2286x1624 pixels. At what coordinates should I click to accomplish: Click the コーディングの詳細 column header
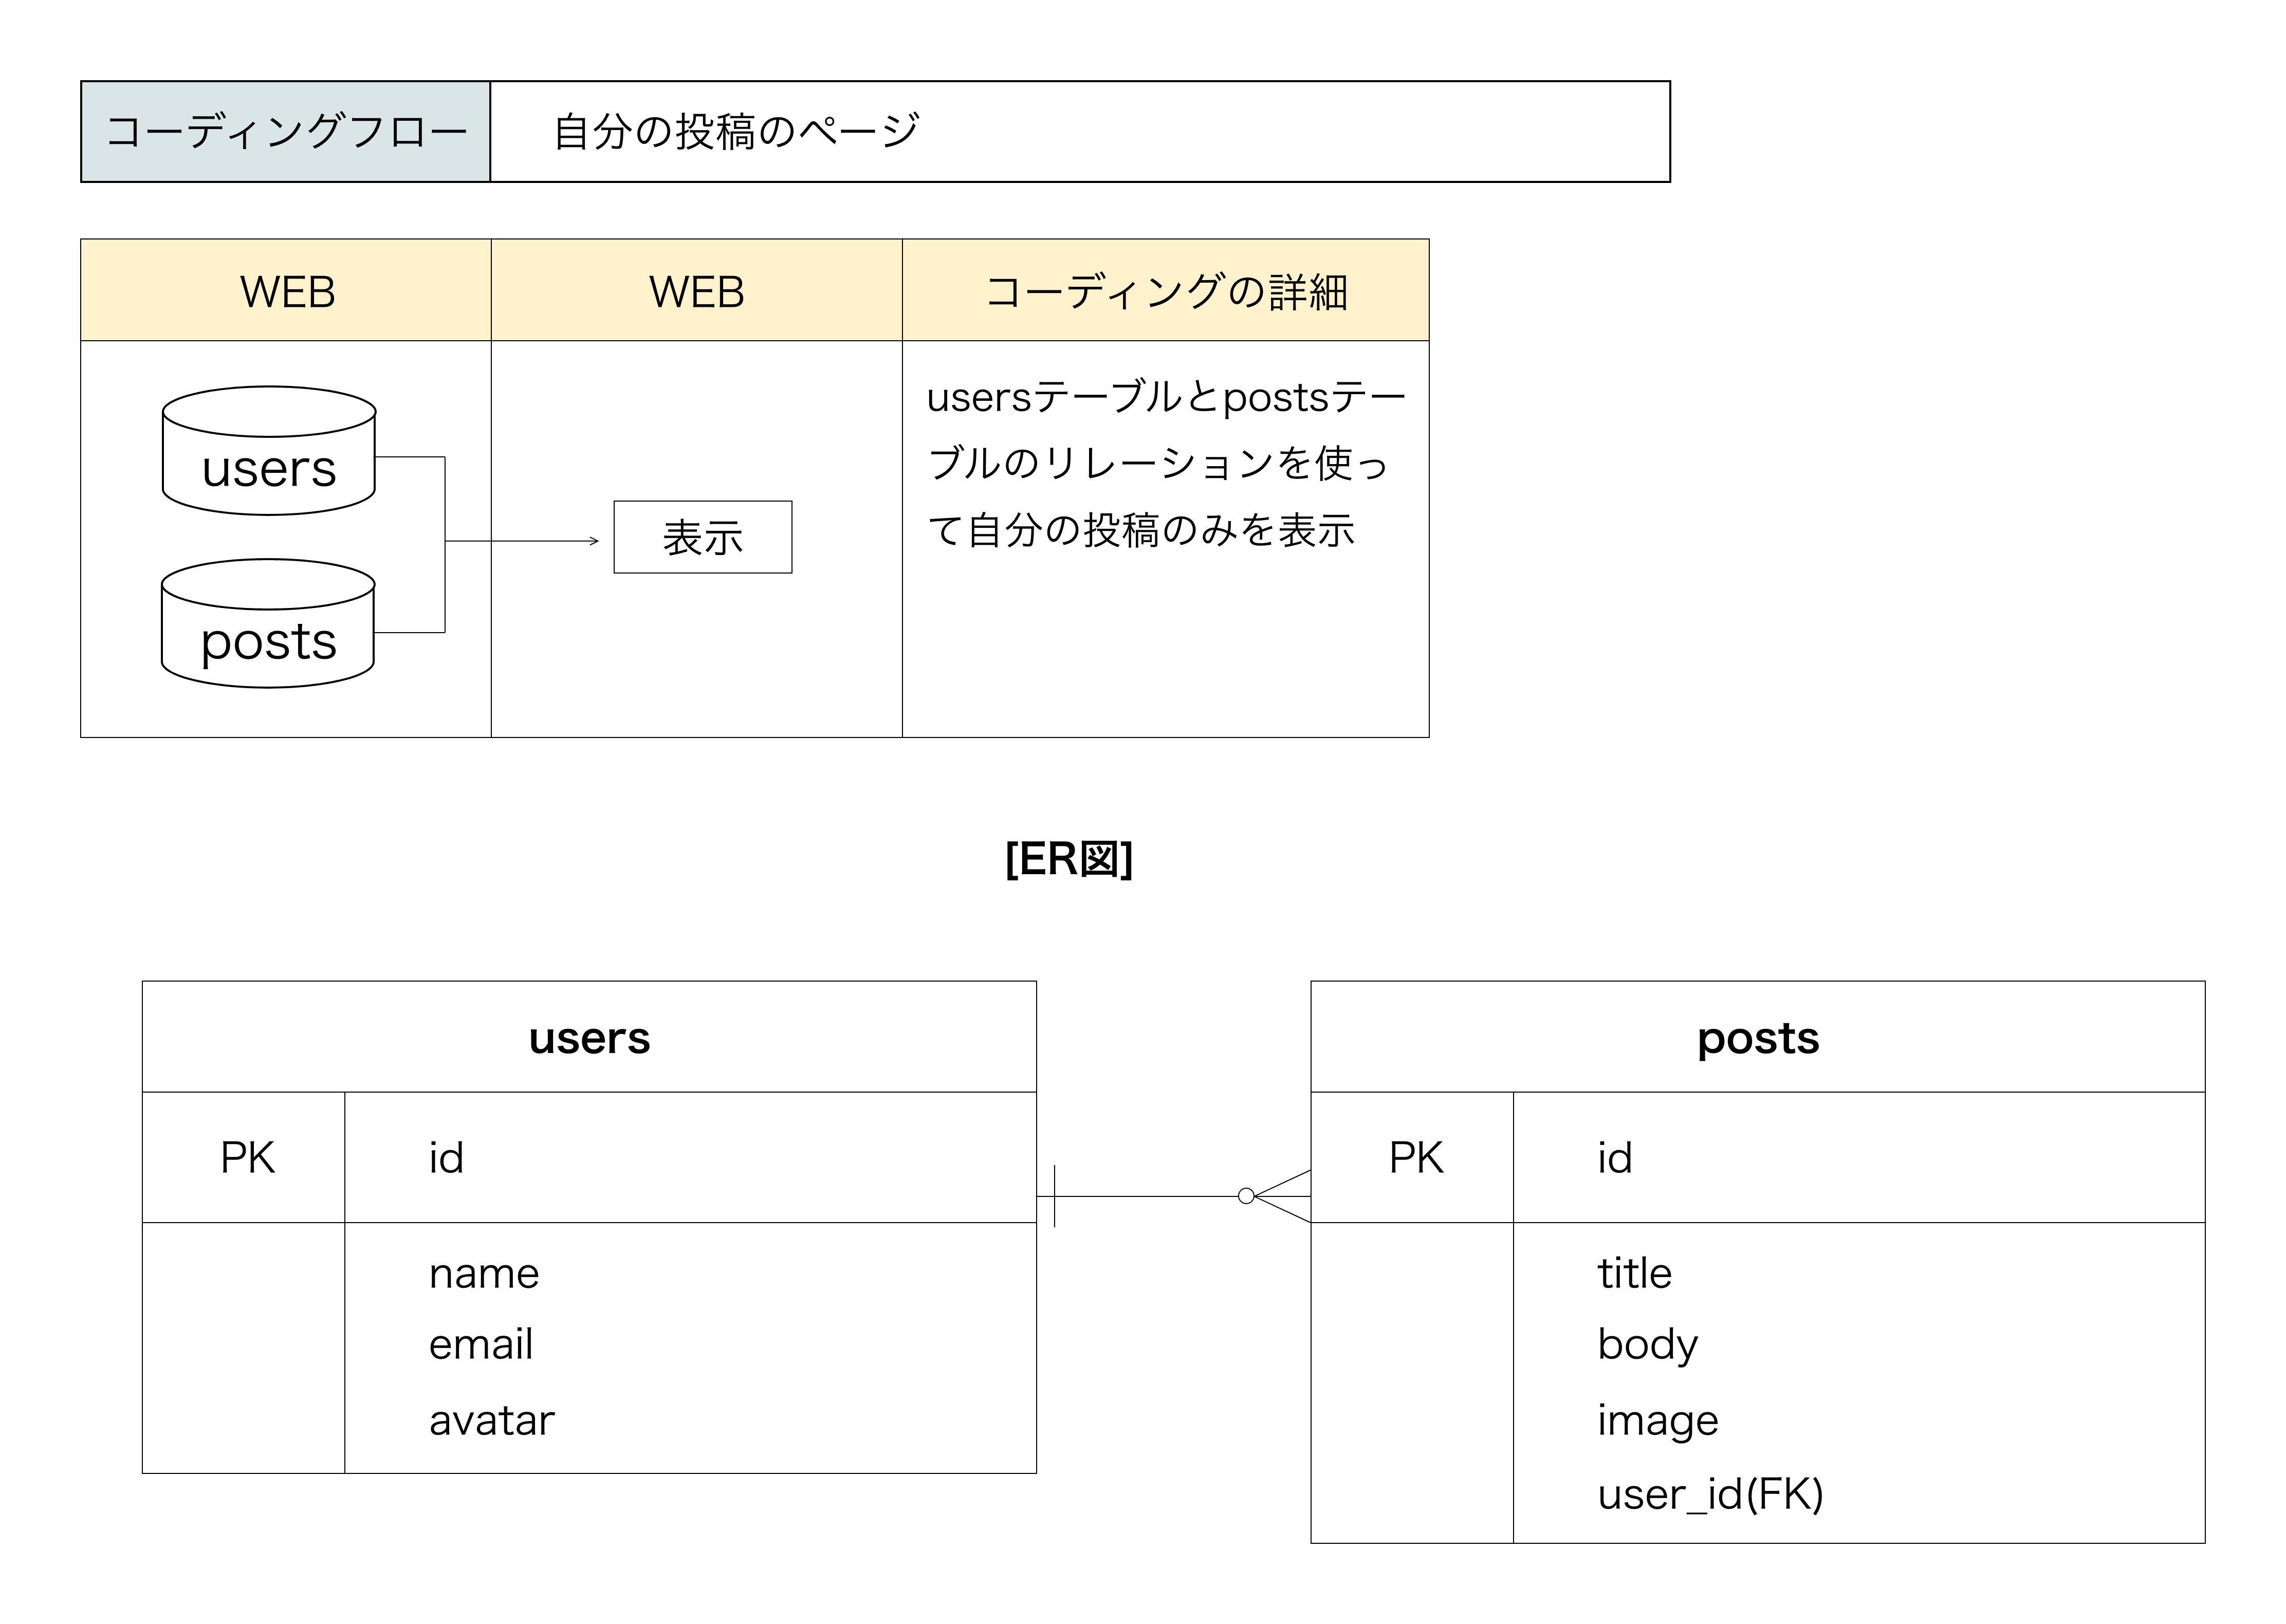1165,291
